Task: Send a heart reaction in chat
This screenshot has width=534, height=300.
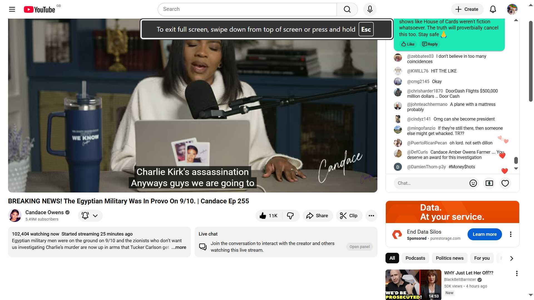Action: (505, 183)
